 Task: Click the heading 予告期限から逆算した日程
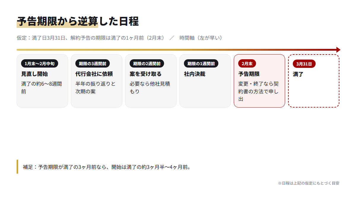(x=78, y=22)
